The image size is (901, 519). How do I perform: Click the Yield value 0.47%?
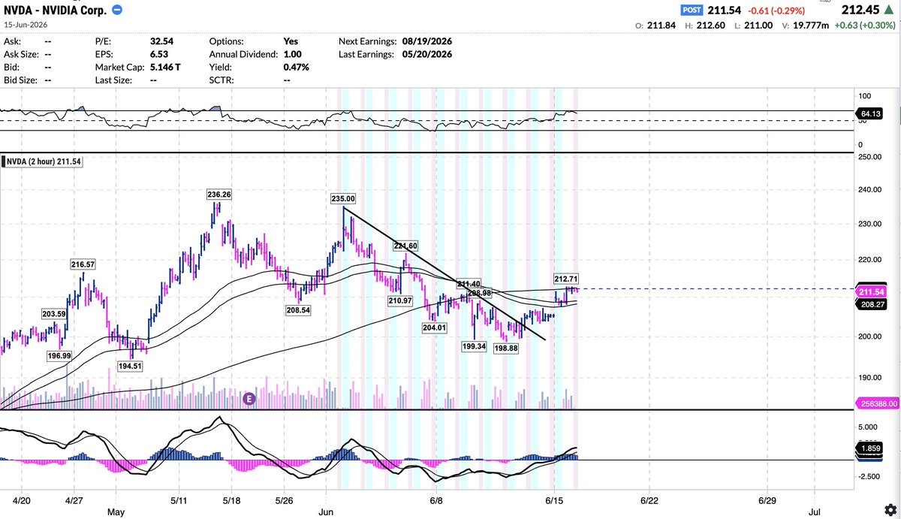click(x=297, y=67)
